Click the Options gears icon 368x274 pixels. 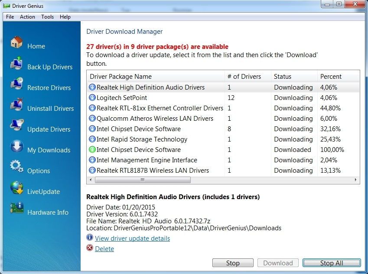pyautogui.click(x=16, y=167)
